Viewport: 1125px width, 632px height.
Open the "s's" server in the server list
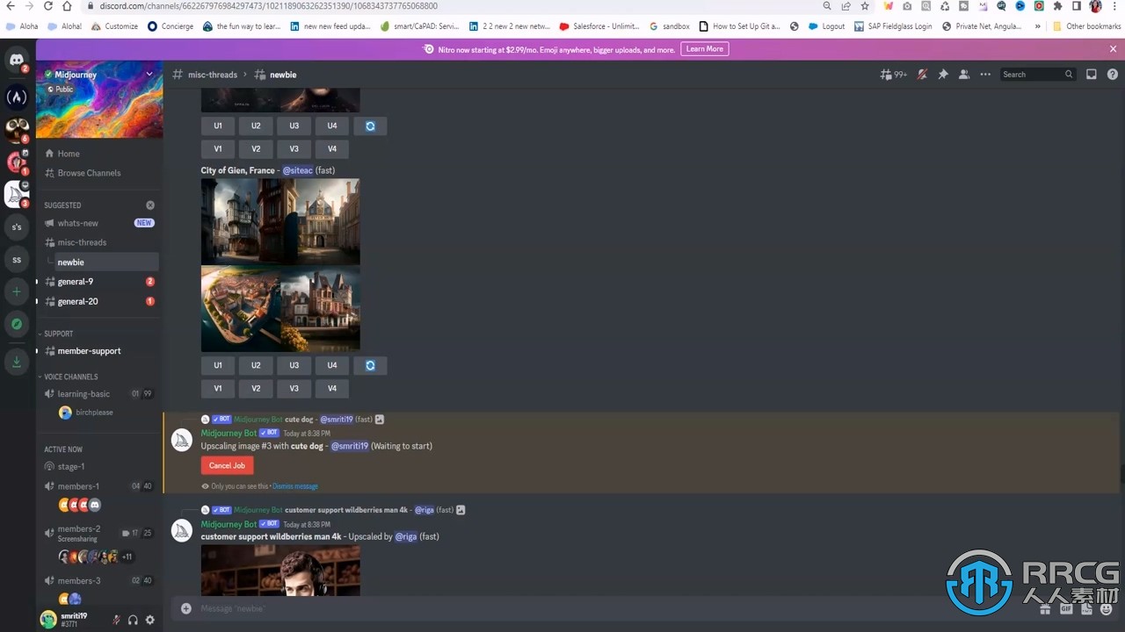[17, 227]
